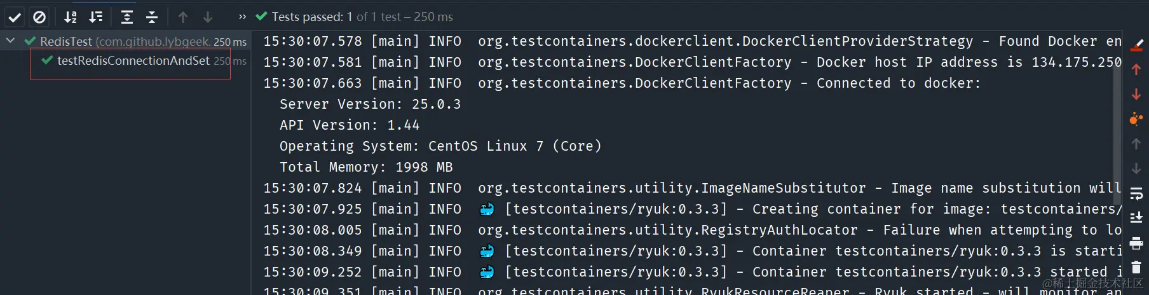Viewport: 1149px width, 295px height.
Task: Go to previous failed test arrow
Action: 183,17
